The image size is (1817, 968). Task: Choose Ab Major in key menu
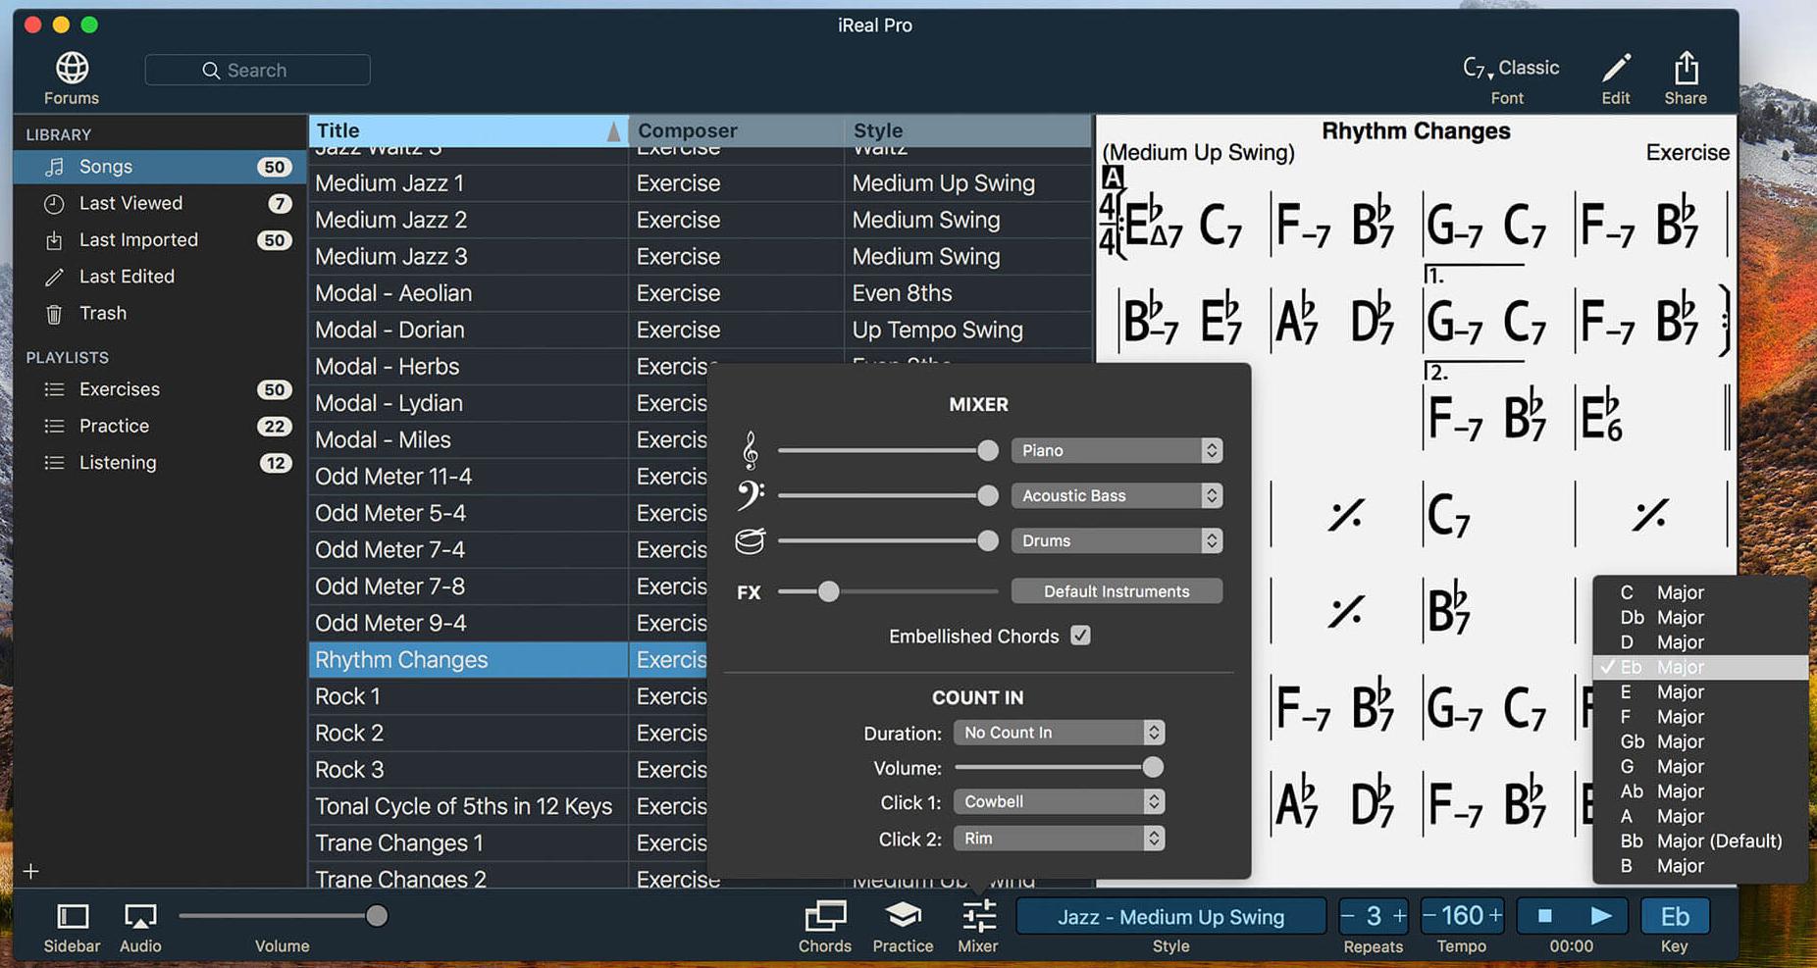[x=1701, y=791]
